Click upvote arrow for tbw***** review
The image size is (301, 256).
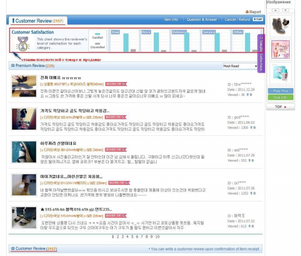click(248, 94)
